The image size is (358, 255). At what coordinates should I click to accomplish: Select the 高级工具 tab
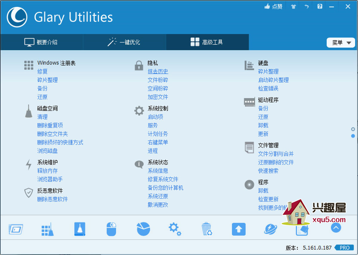(207, 42)
